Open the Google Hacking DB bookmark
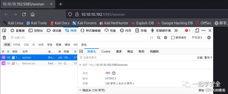Image resolution: width=228 pixels, height=94 pixels. coord(175,23)
